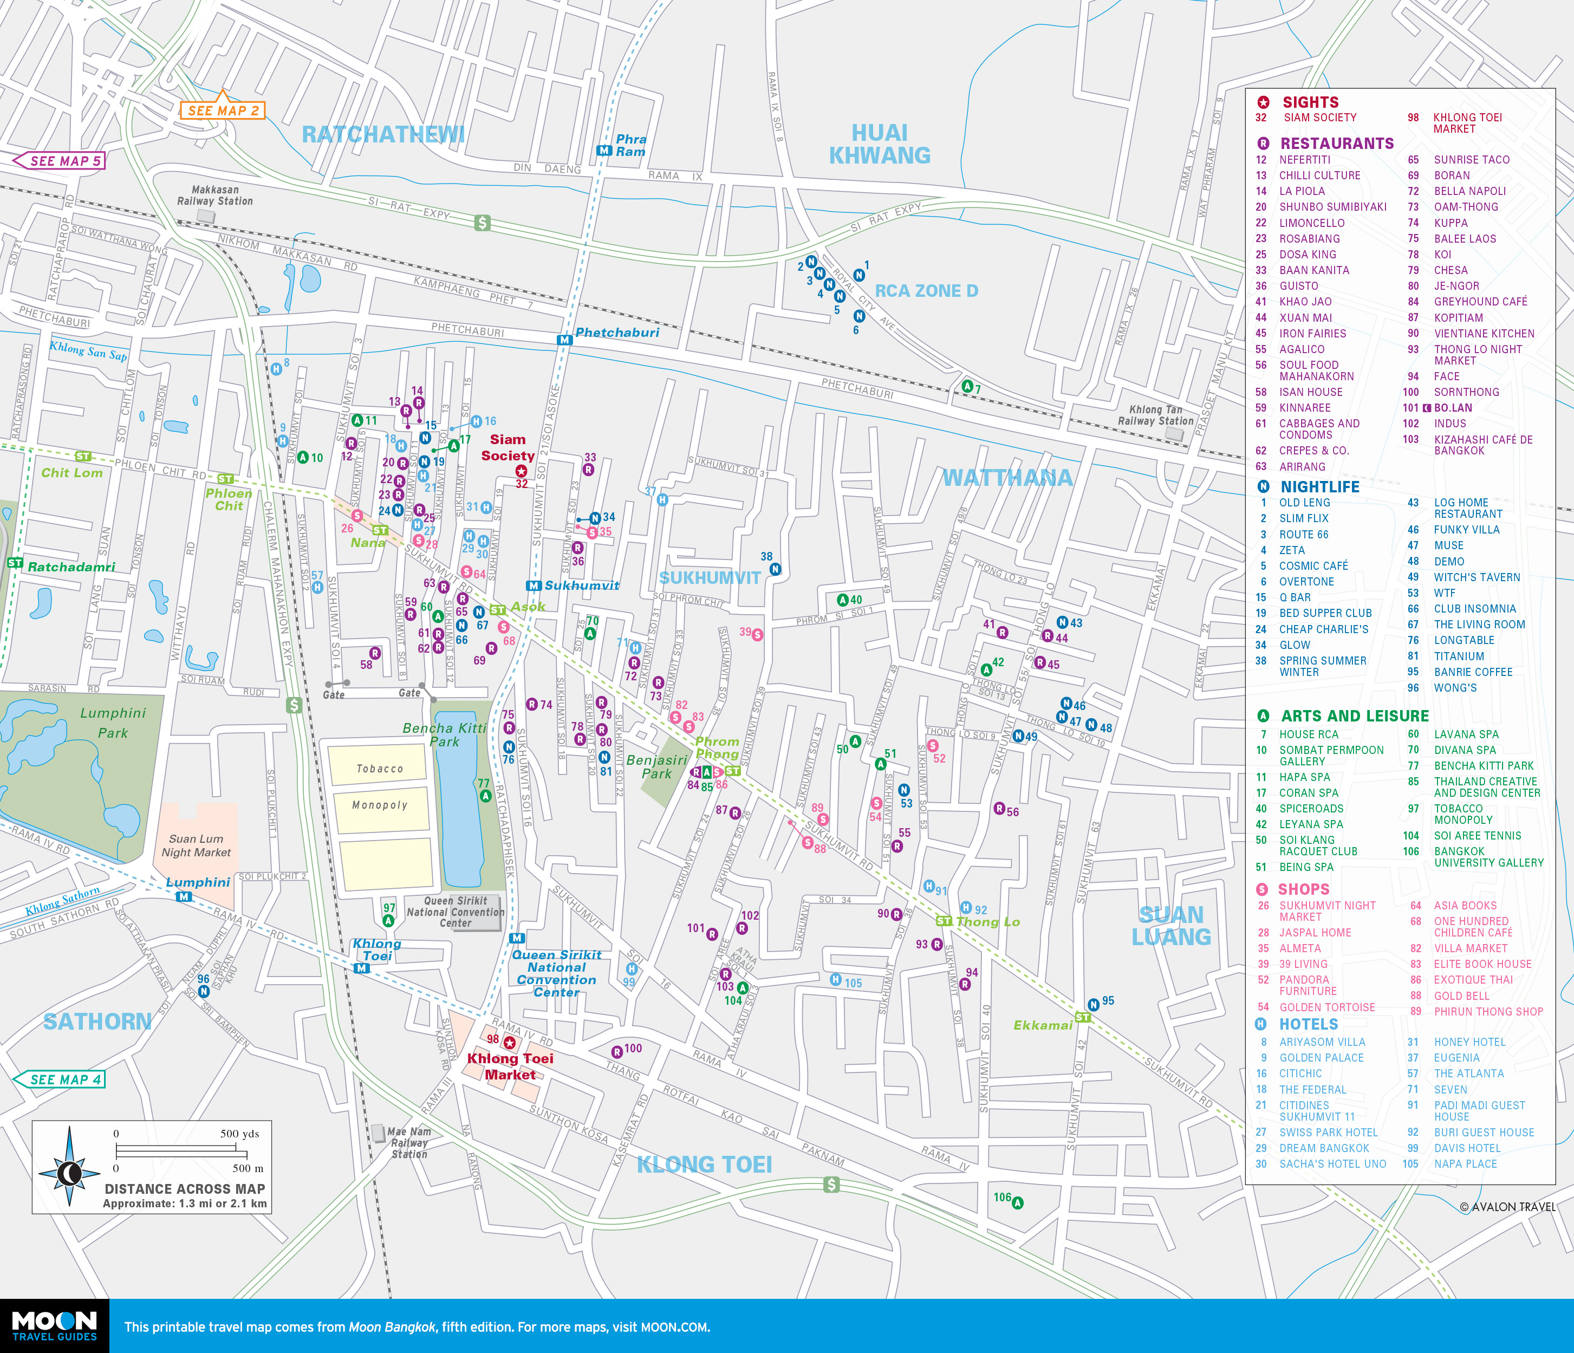Viewport: 1574px width, 1353px height.
Task: Click the Phra Ram metro station icon
Action: pos(604,151)
